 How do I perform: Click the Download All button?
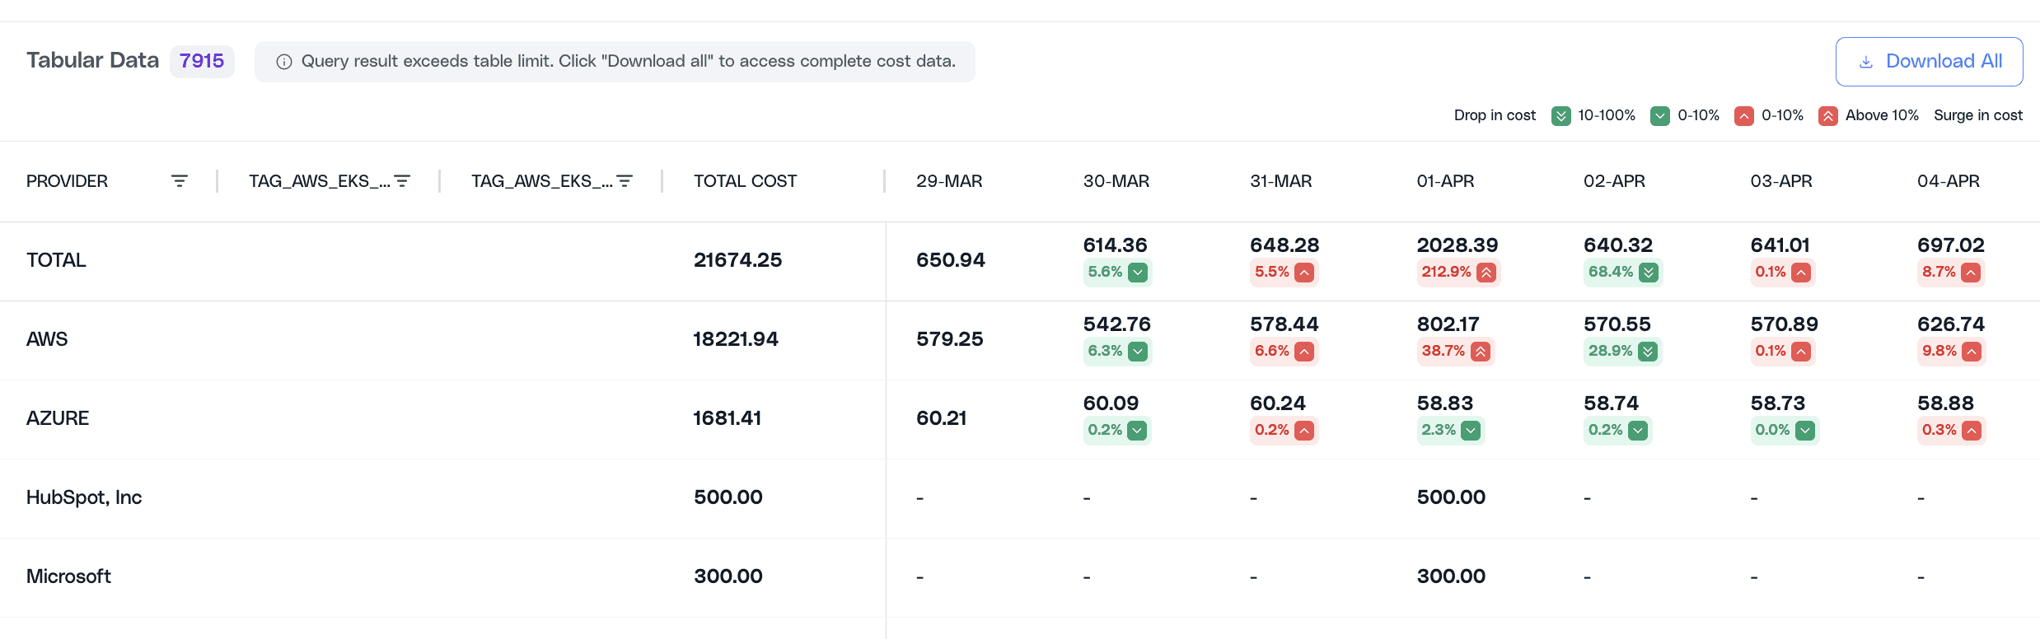(1929, 62)
